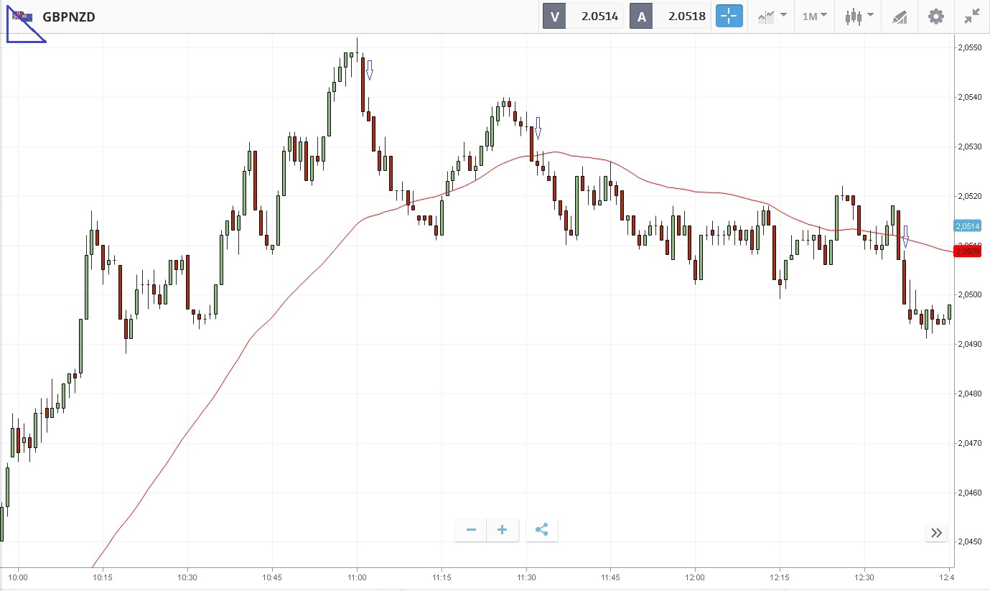Viewport: 990px width, 591px height.
Task: Open chart settings gear
Action: pyautogui.click(x=936, y=16)
